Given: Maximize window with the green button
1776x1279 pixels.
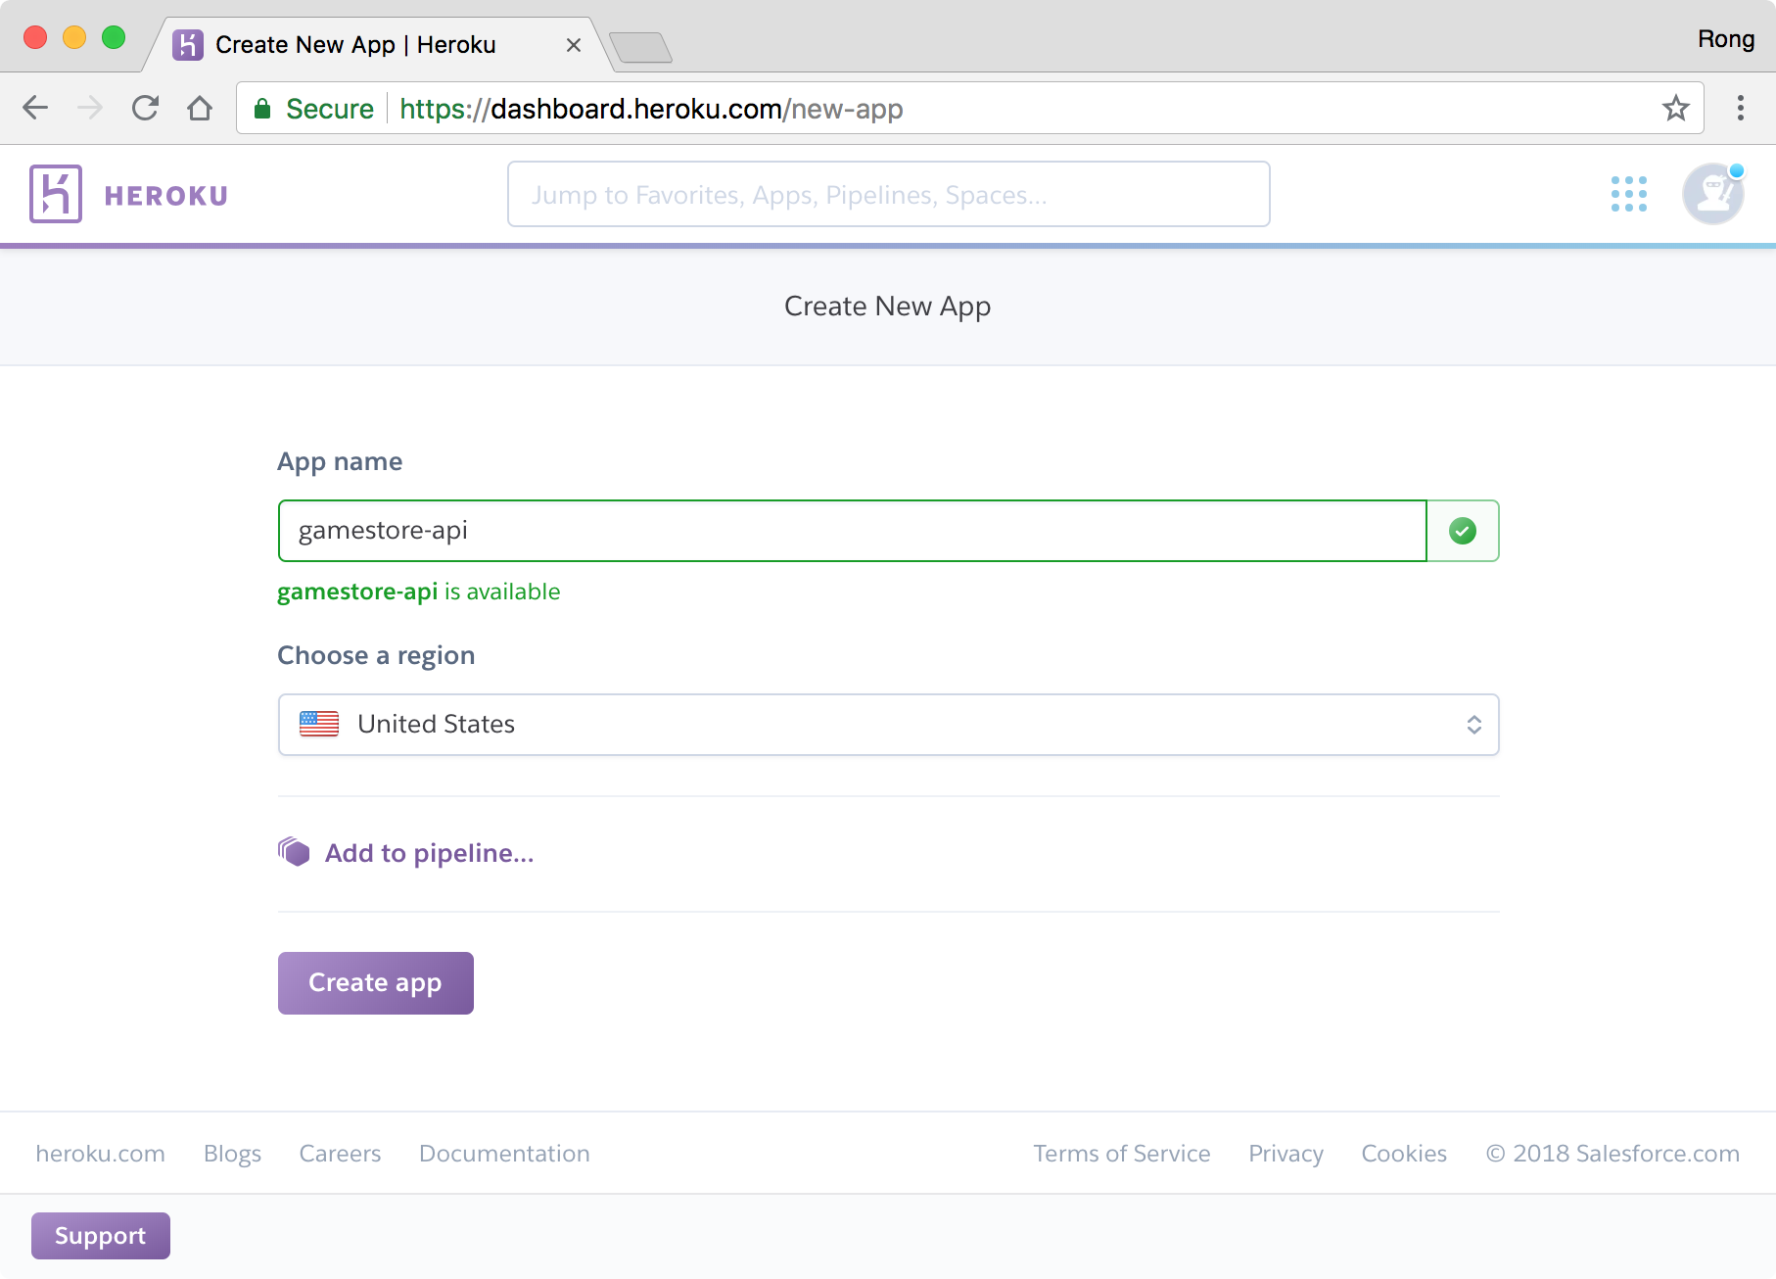Looking at the screenshot, I should click(114, 37).
